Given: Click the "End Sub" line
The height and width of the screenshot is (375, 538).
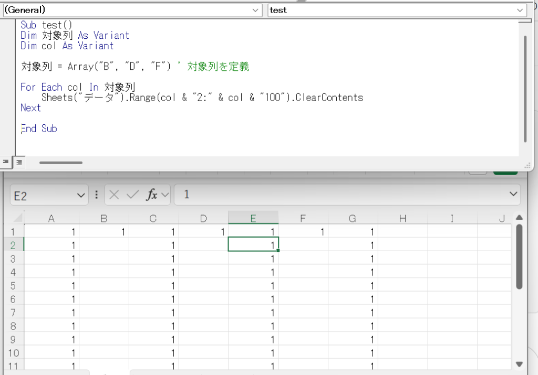Looking at the screenshot, I should click(39, 128).
